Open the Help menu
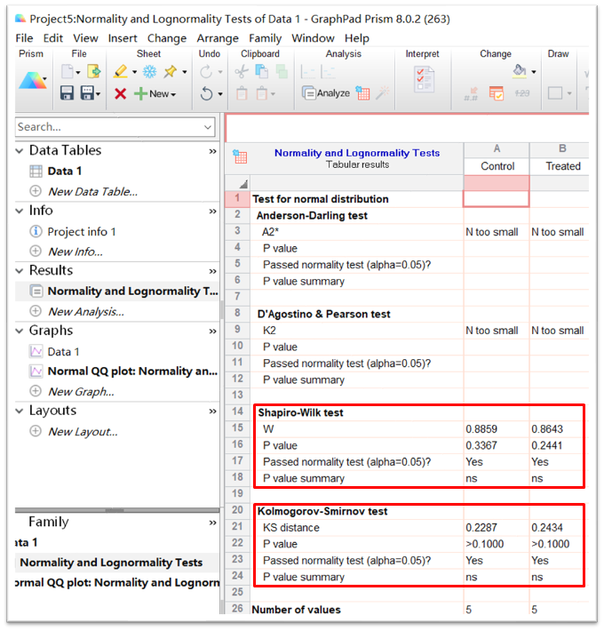 (x=357, y=38)
